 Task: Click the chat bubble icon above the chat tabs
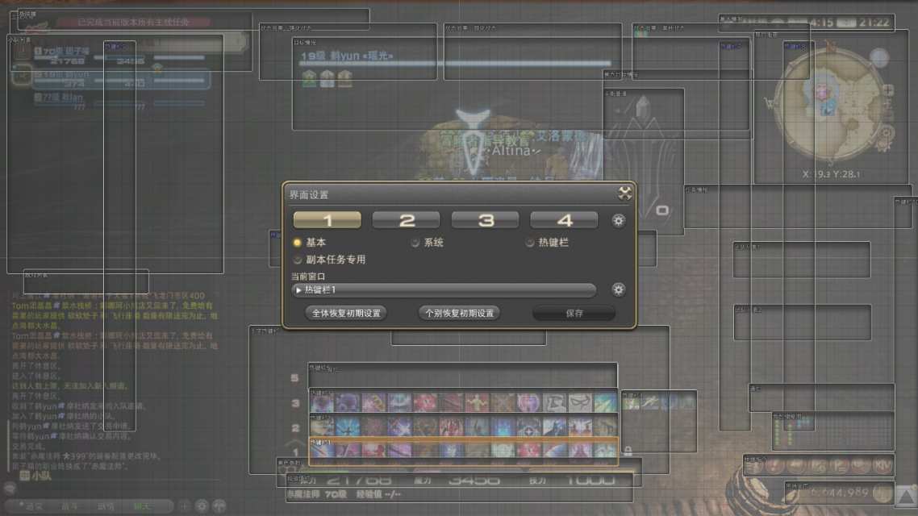tap(9, 489)
